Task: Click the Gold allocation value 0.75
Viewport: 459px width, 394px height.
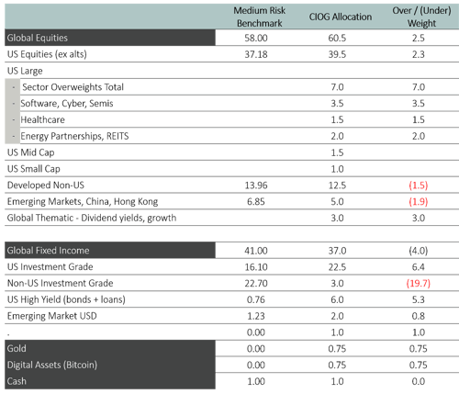Action: (337, 349)
